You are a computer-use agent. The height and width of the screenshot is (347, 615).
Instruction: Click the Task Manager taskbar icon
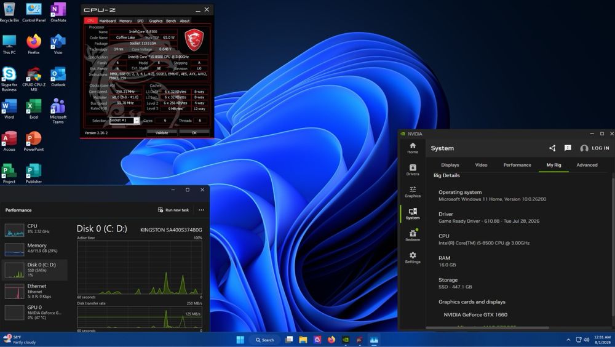[374, 340]
